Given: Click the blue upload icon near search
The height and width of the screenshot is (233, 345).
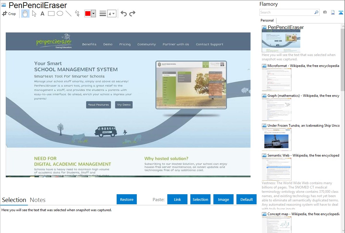Looking at the screenshot, I should point(341,12).
